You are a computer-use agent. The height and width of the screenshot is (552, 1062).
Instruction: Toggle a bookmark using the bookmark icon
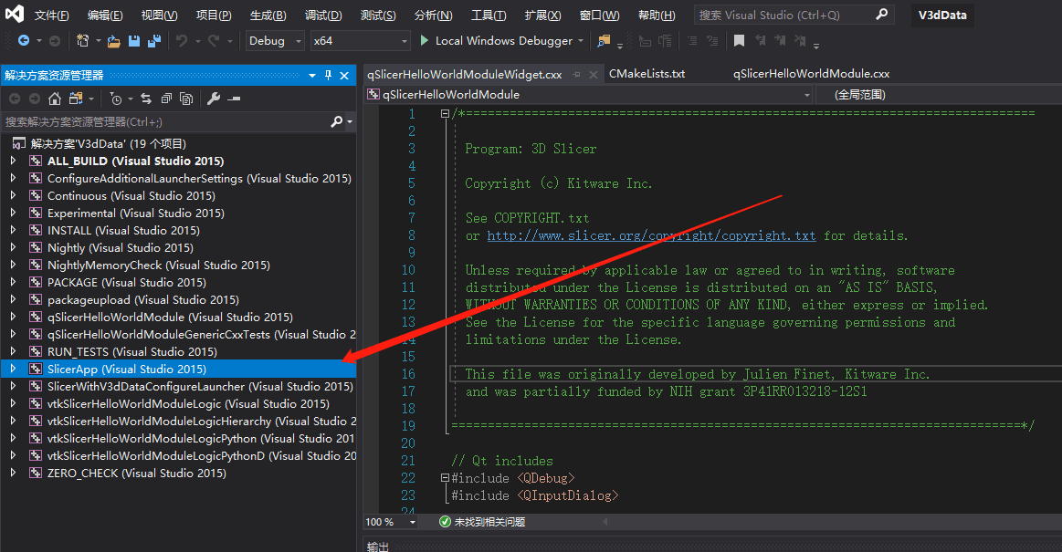[x=739, y=40]
